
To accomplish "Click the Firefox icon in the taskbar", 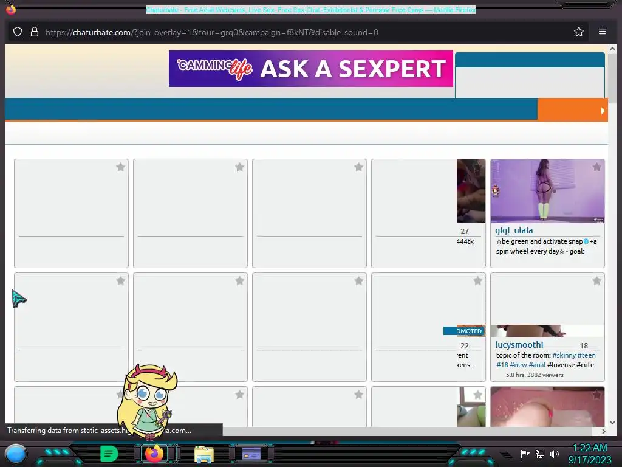I will [154, 453].
